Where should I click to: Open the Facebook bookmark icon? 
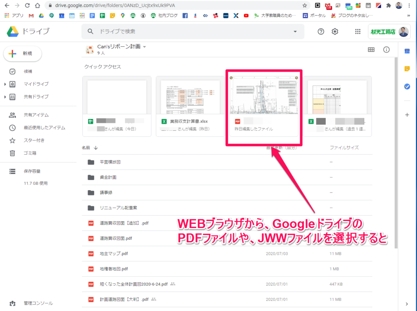[x=185, y=16]
